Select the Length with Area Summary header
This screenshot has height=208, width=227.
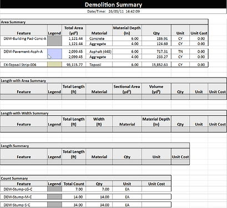click(x=113, y=80)
